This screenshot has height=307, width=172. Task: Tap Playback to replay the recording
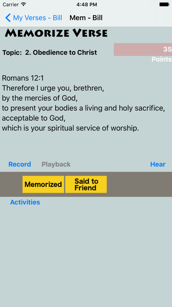pyautogui.click(x=56, y=164)
